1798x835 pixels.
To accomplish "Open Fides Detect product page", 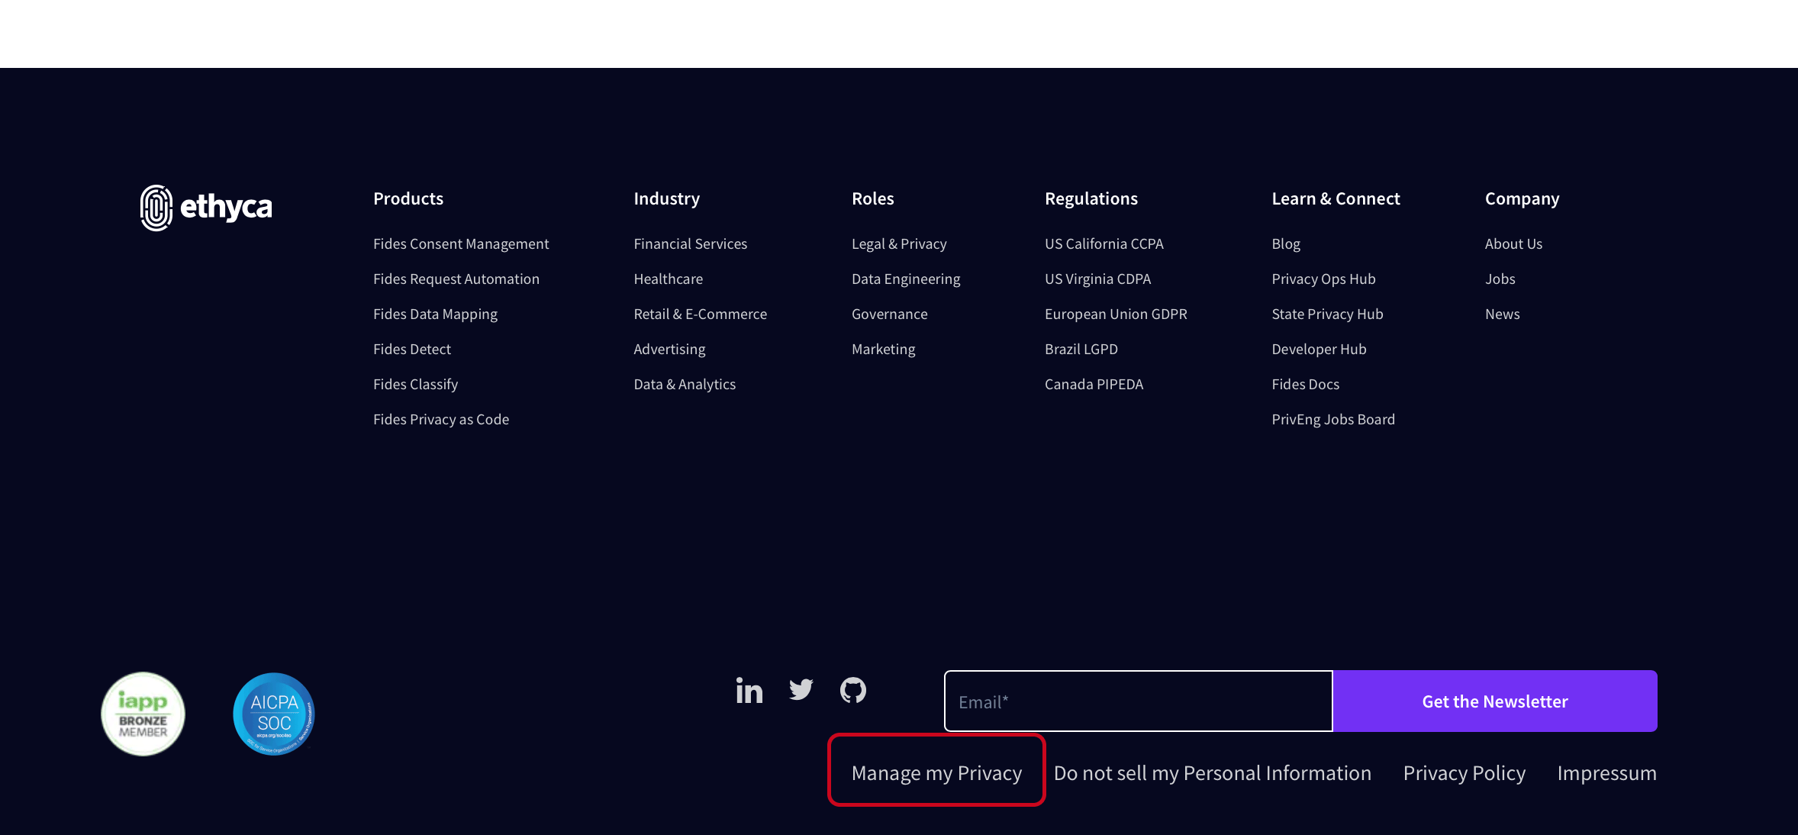I will [x=412, y=349].
